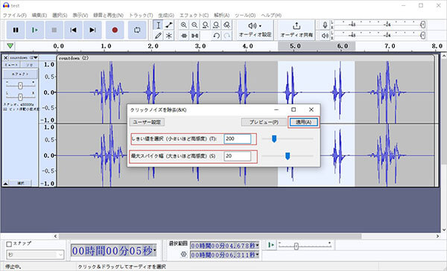447x271 pixels.
Task: Click Fit project to width icon
Action: (216, 25)
